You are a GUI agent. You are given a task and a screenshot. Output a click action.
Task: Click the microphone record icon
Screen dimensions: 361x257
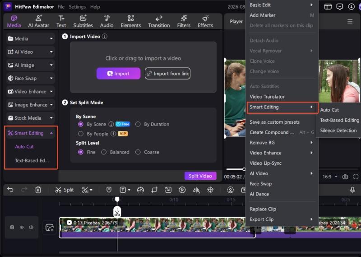(x=352, y=190)
